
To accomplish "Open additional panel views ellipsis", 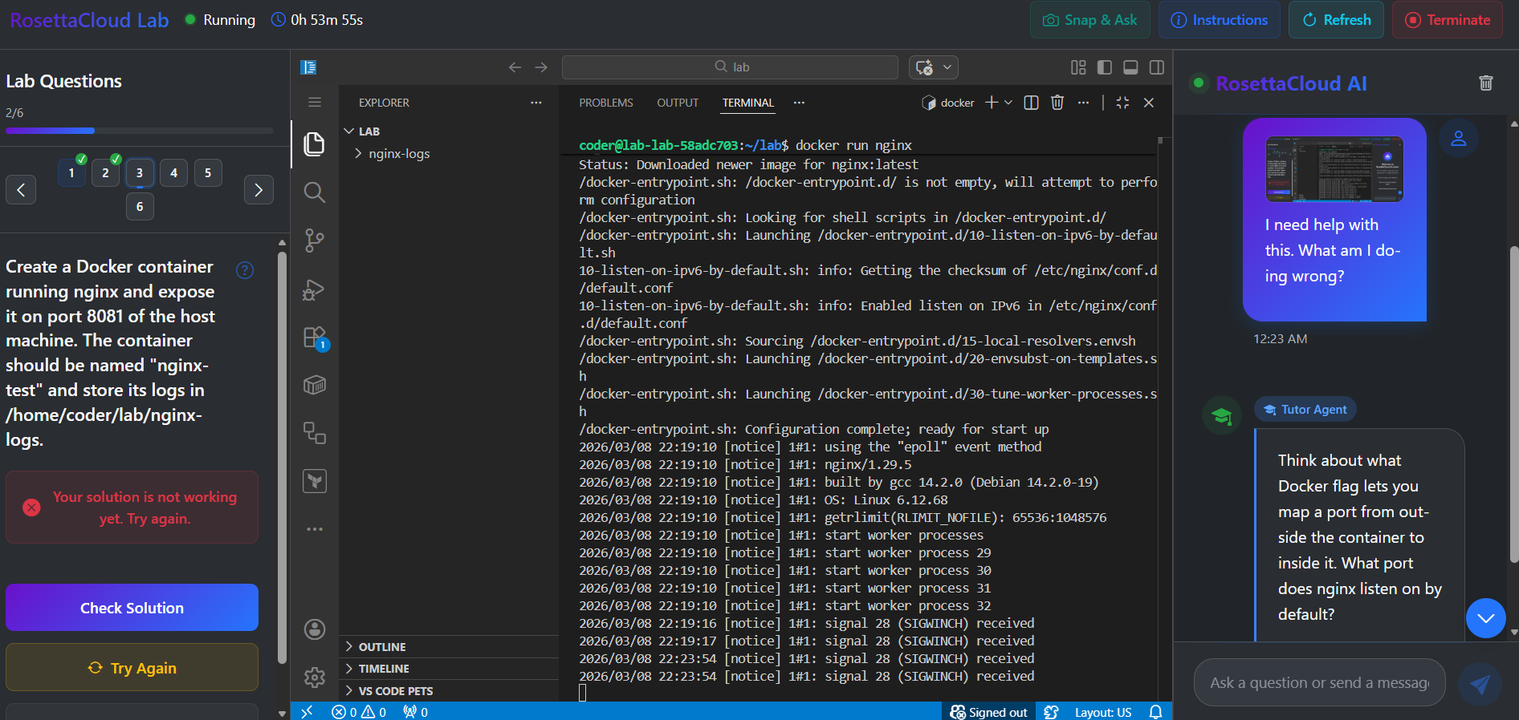I will [799, 103].
